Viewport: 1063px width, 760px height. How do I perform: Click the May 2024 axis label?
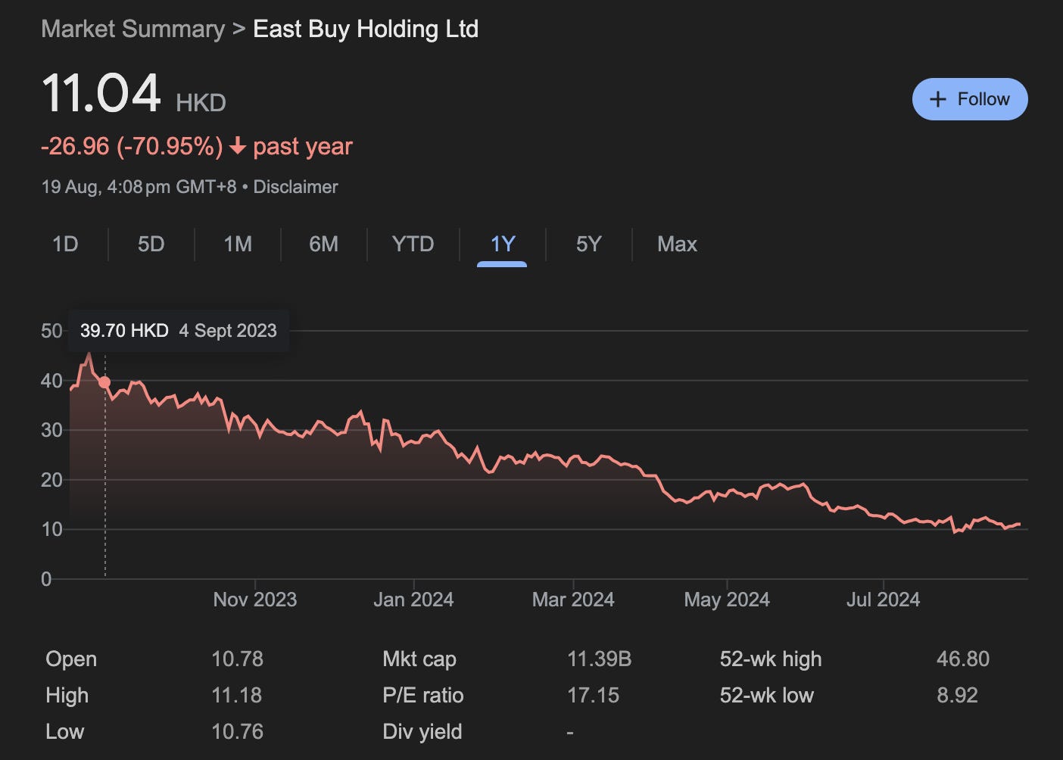coord(727,600)
